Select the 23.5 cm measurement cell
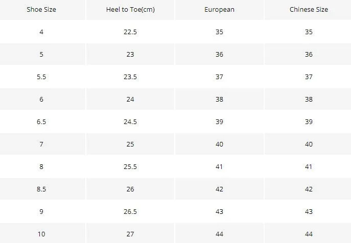The image size is (351, 243). tap(130, 77)
